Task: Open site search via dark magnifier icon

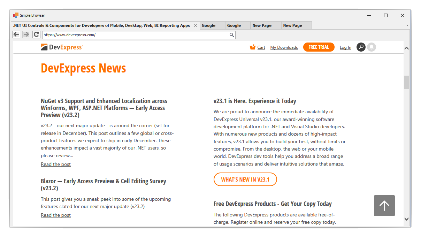Action: [x=361, y=47]
